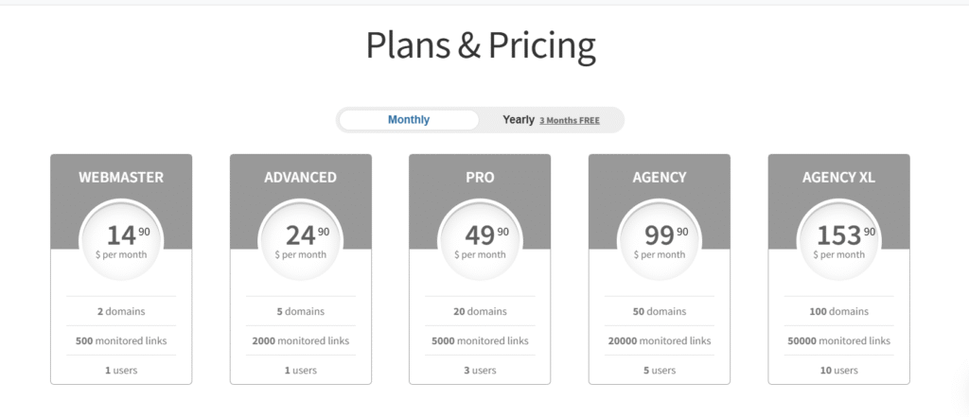Image resolution: width=969 pixels, height=417 pixels.
Task: Pick the Agency XL plan header
Action: click(x=838, y=177)
